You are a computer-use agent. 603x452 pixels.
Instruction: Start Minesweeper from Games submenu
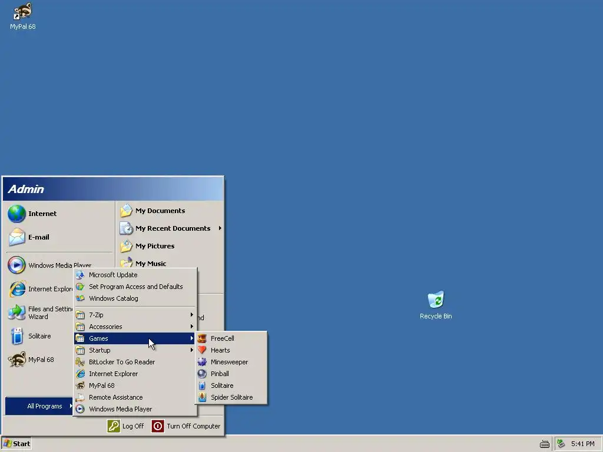[231, 362]
